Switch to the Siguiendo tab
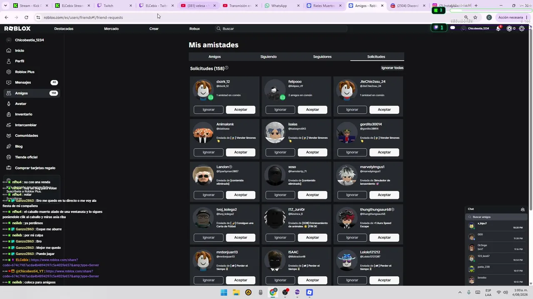The height and width of the screenshot is (299, 533). [x=269, y=57]
